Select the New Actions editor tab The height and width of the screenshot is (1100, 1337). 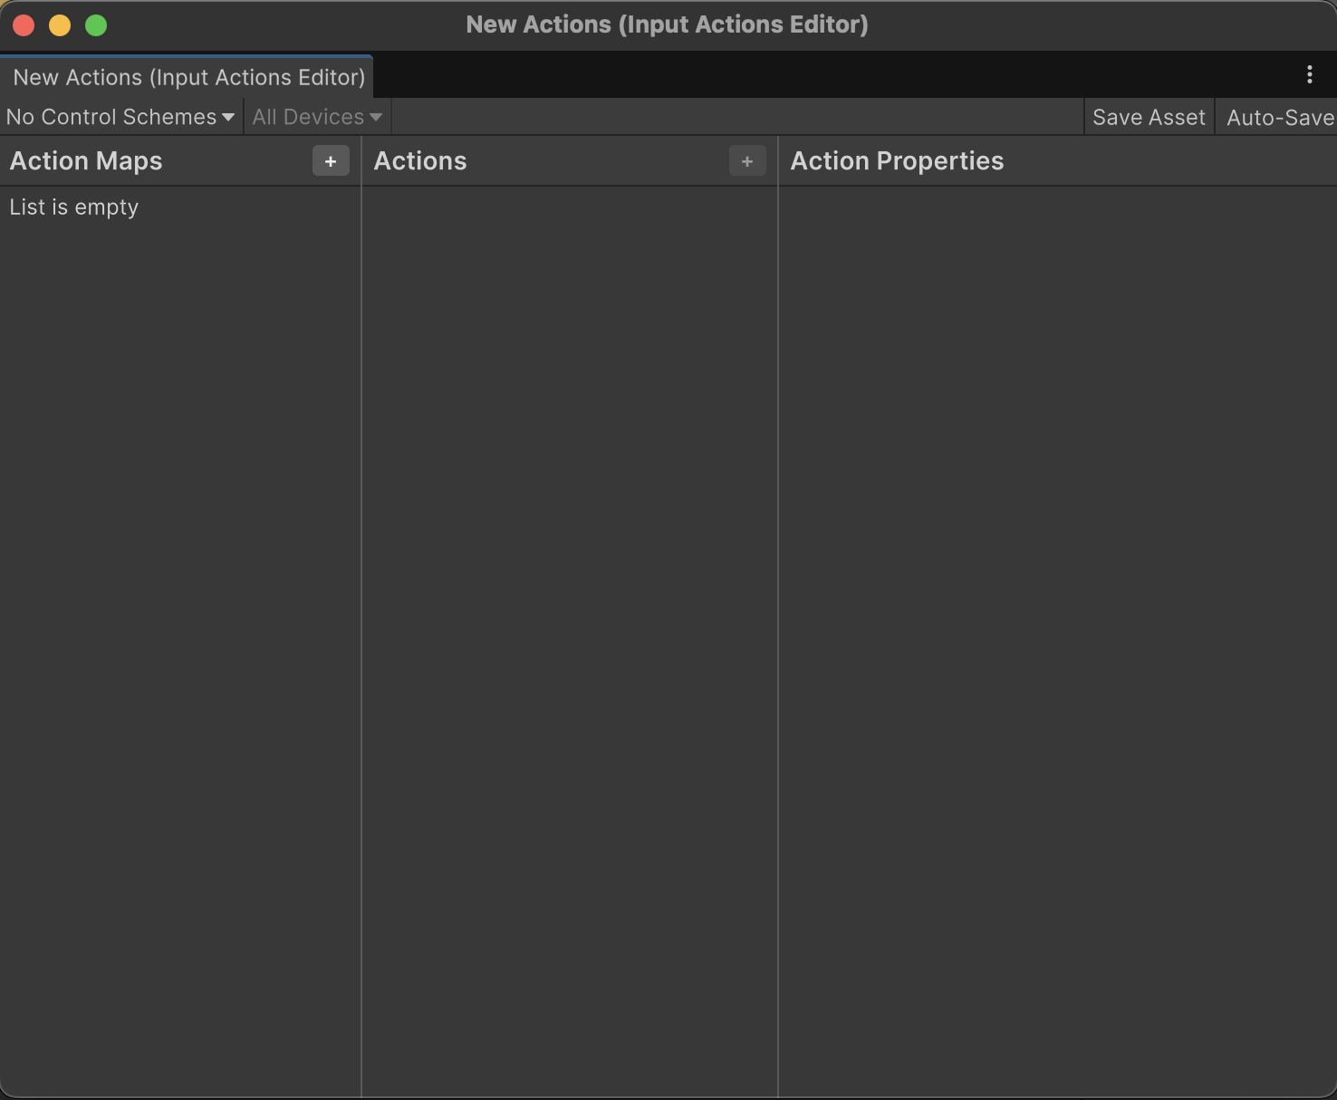pos(188,78)
